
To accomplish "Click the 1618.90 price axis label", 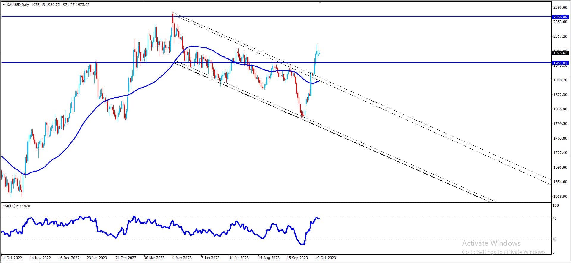I will pos(560,196).
